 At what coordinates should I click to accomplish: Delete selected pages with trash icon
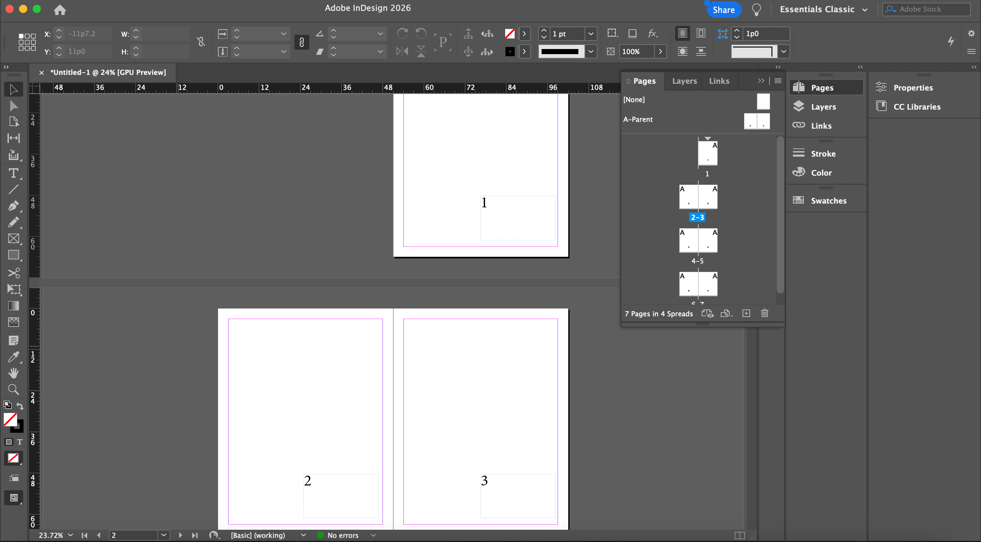click(x=764, y=313)
